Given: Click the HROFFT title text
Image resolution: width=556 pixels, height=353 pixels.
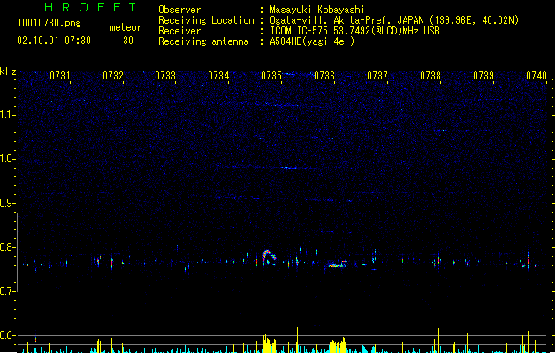Looking at the screenshot, I should (x=91, y=7).
